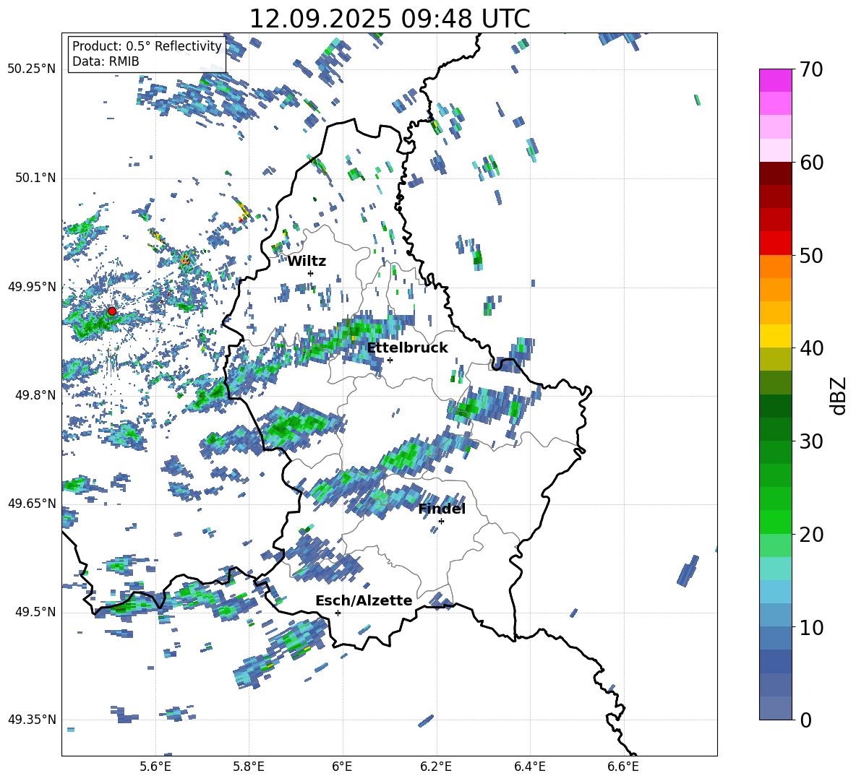The width and height of the screenshot is (856, 781).
Task: Click the colorbar tick value 10
Action: [x=811, y=627]
